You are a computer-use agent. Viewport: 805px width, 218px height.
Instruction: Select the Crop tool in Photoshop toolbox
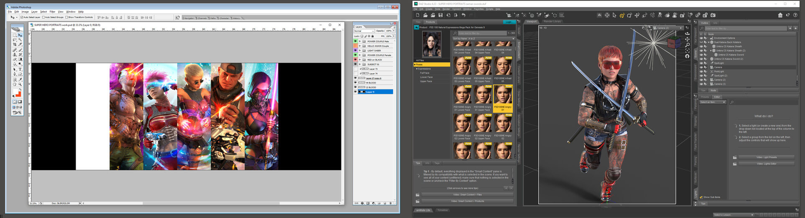15,45
